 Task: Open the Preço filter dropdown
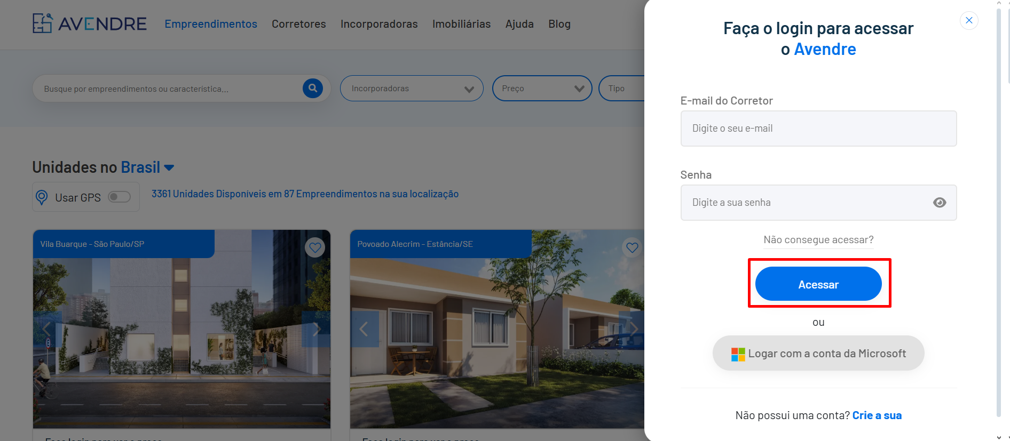pos(542,89)
